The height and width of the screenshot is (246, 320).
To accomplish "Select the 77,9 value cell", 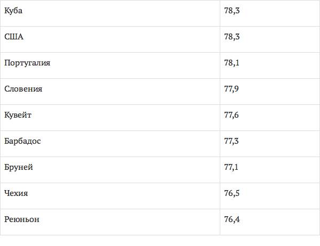I will (x=231, y=89).
